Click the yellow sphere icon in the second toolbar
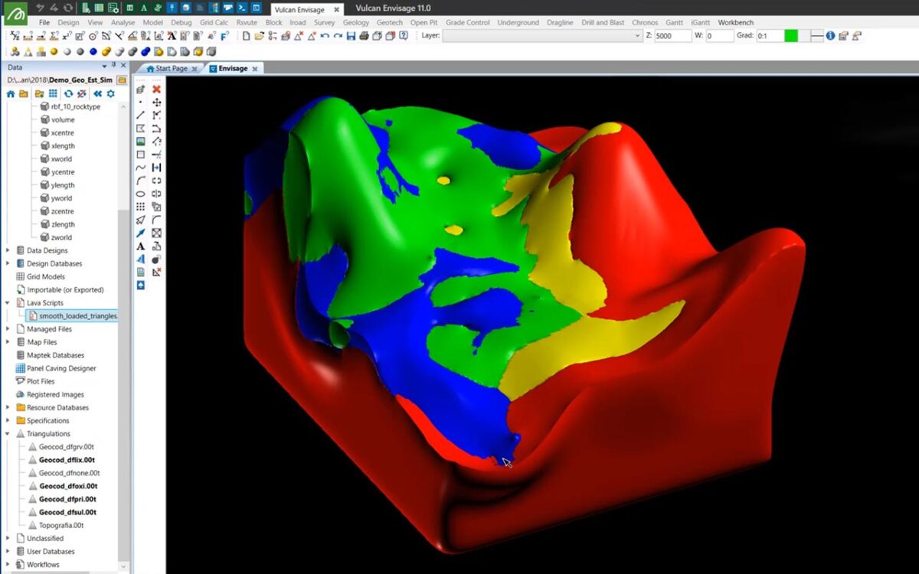Image resolution: width=919 pixels, height=574 pixels. coord(54,52)
